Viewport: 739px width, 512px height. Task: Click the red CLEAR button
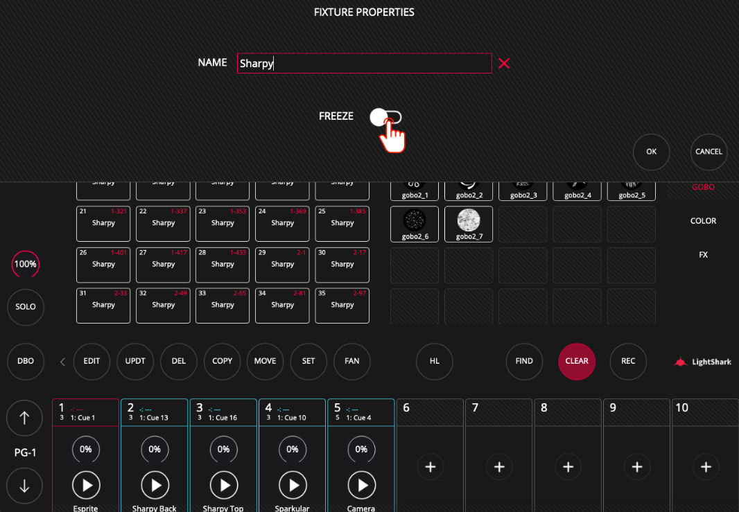(577, 361)
